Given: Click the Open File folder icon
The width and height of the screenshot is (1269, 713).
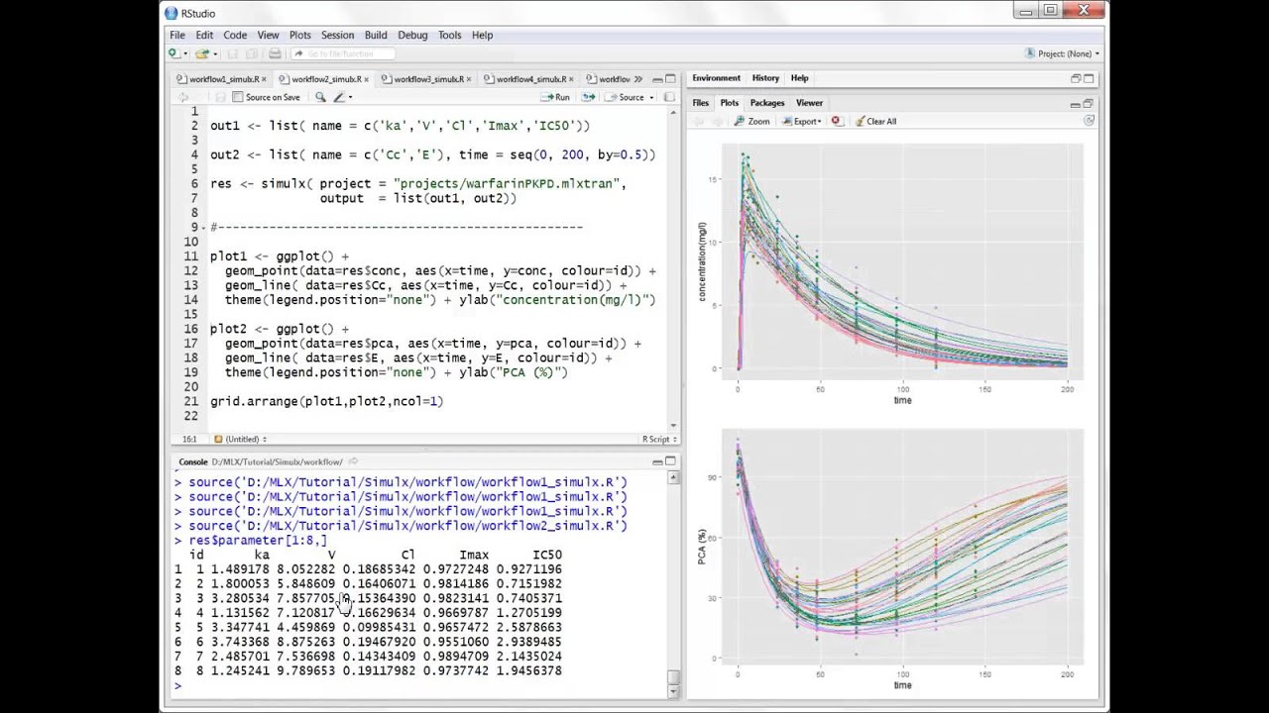Looking at the screenshot, I should click(x=201, y=53).
